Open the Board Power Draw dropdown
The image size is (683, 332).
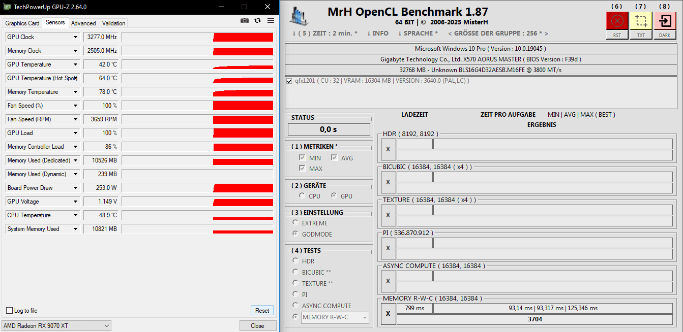pyautogui.click(x=76, y=188)
